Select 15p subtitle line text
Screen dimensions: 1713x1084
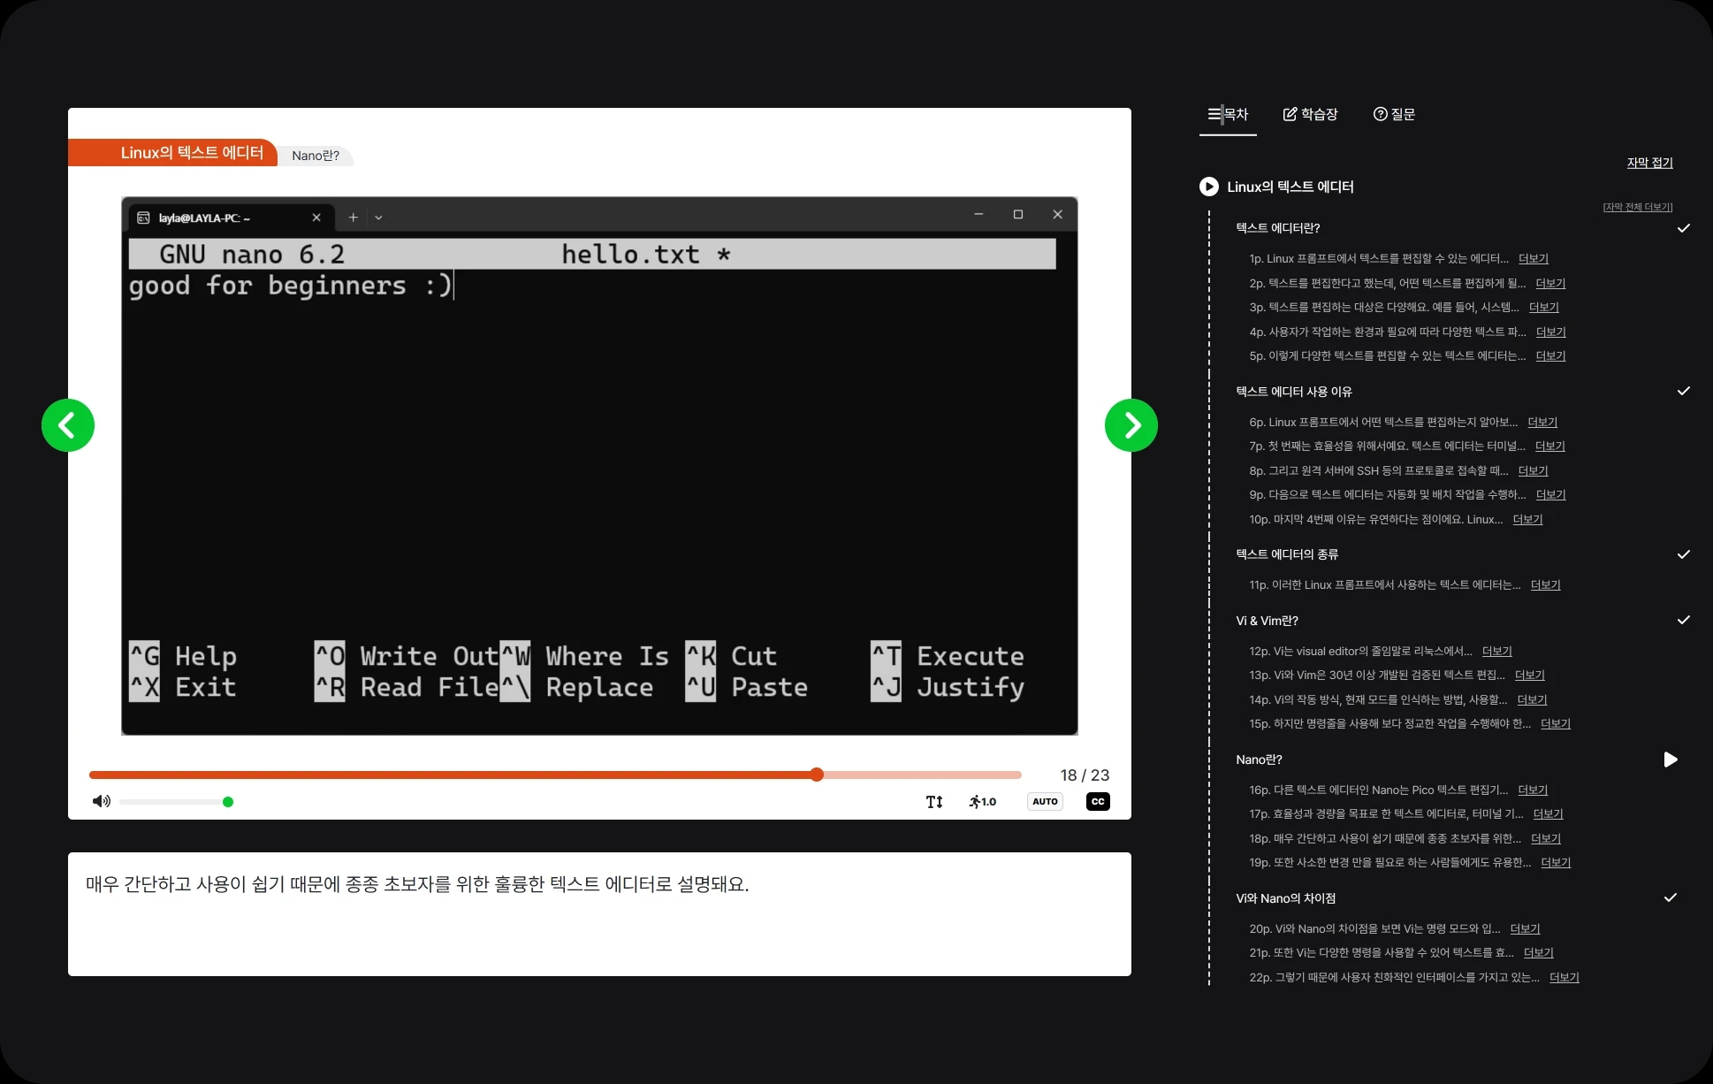click(x=1389, y=723)
